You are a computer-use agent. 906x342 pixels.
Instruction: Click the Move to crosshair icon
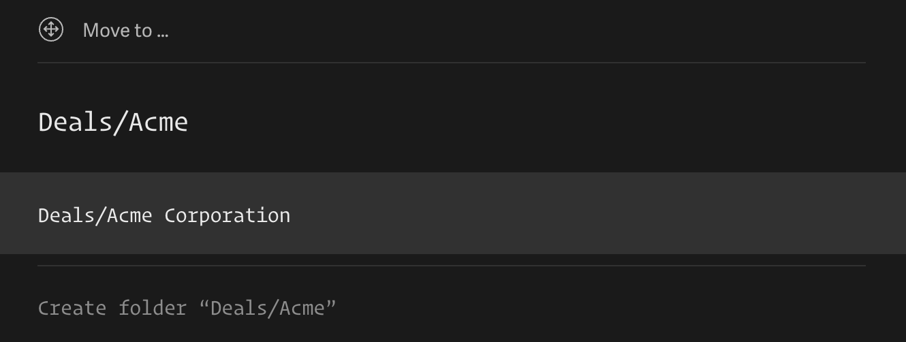click(x=51, y=30)
